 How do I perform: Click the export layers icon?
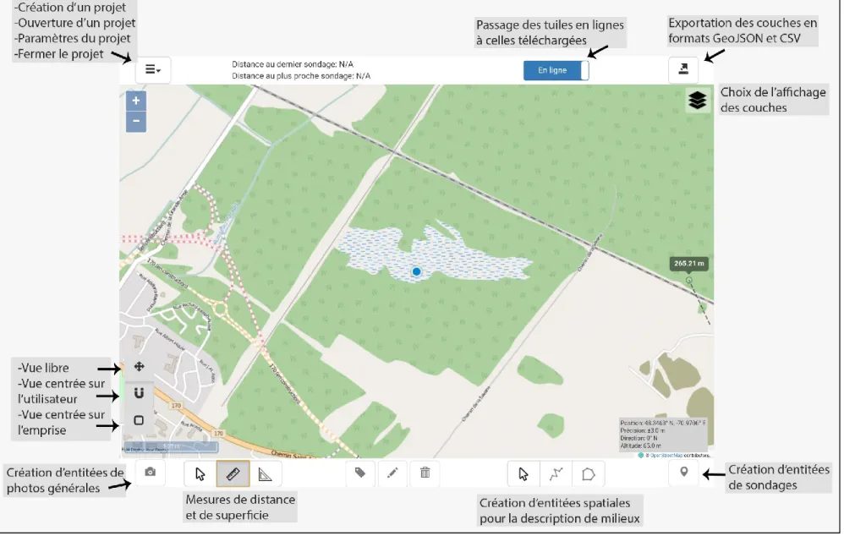685,69
